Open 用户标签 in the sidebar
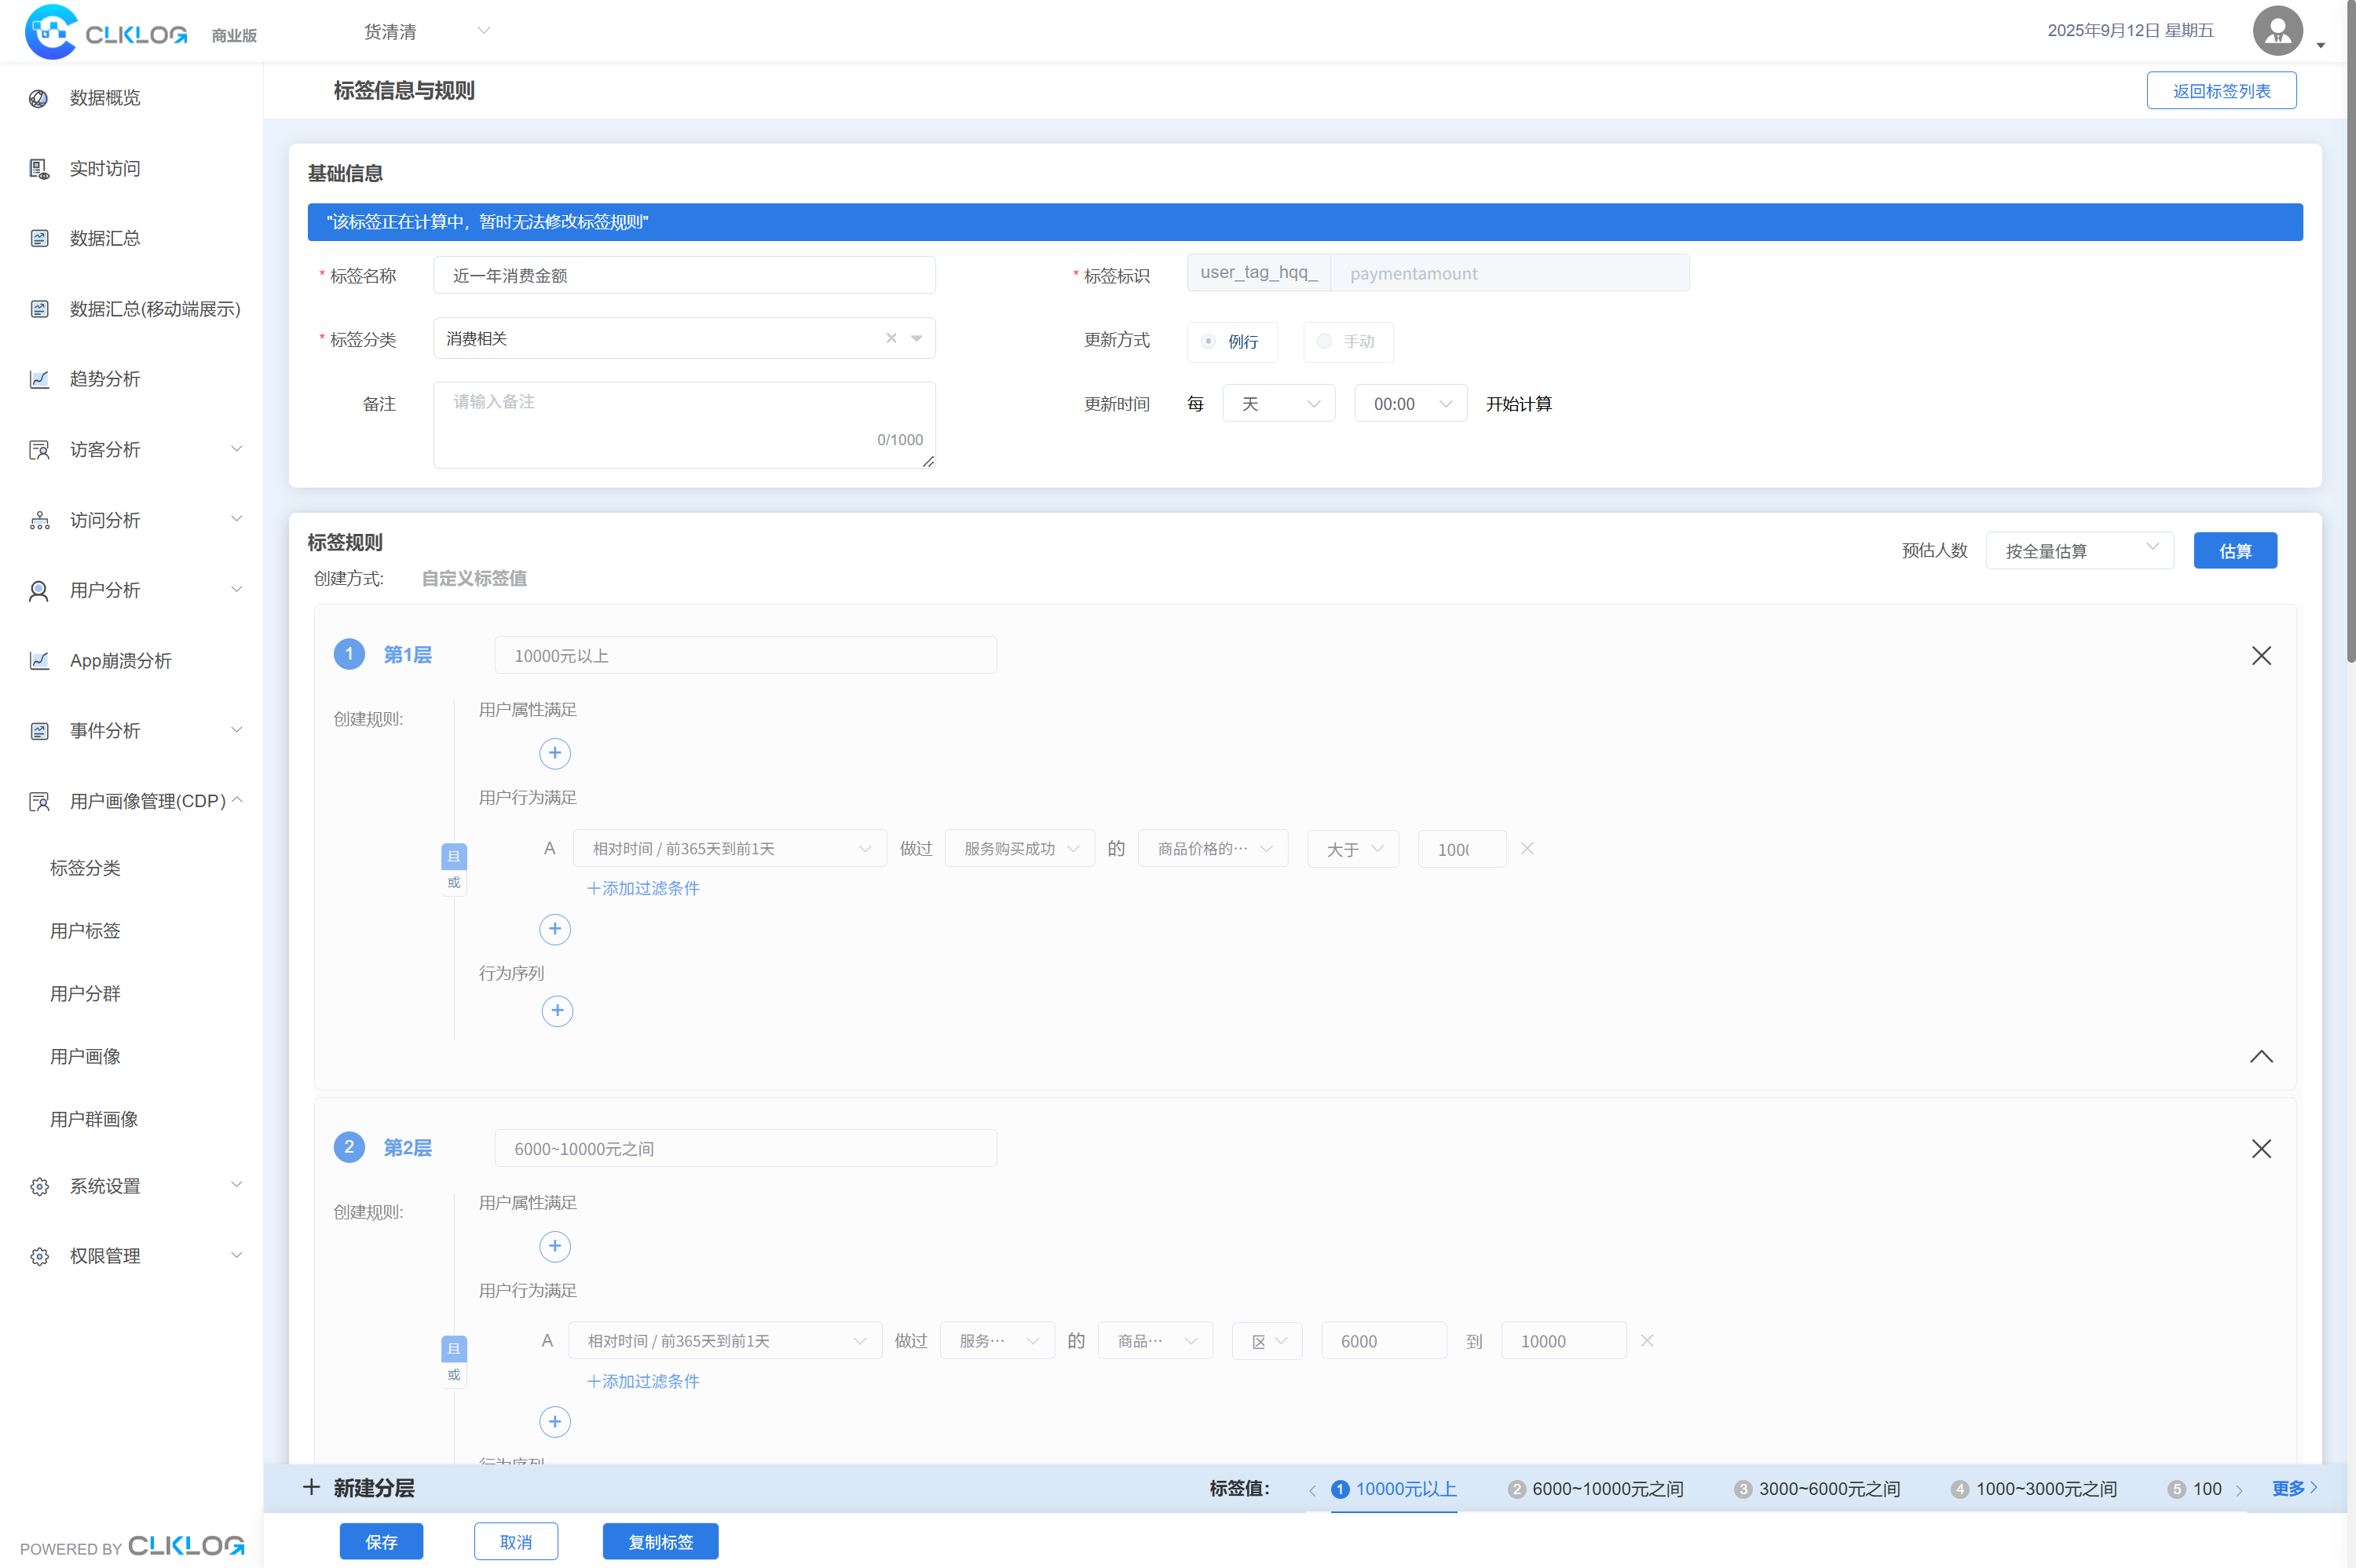Screen dimensions: 2356x1568 pyautogui.click(x=85, y=931)
